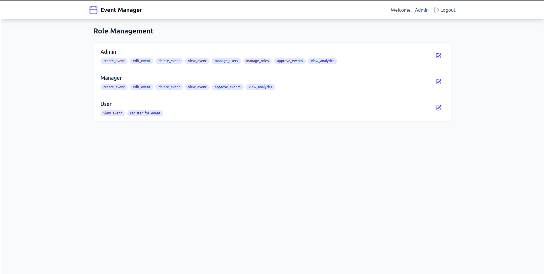Click Manager's approve_events permission tag

coord(227,87)
